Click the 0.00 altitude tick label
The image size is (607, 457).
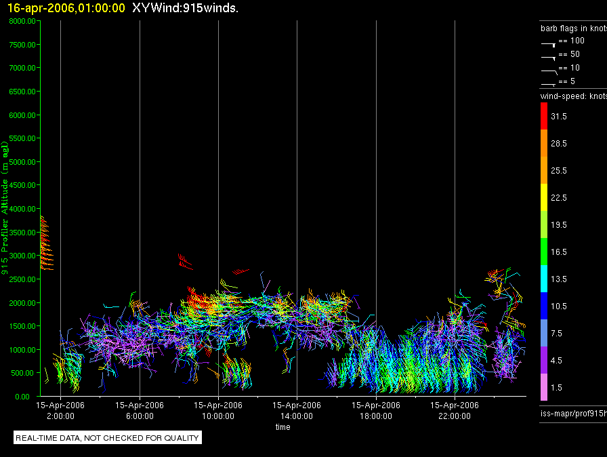22,397
